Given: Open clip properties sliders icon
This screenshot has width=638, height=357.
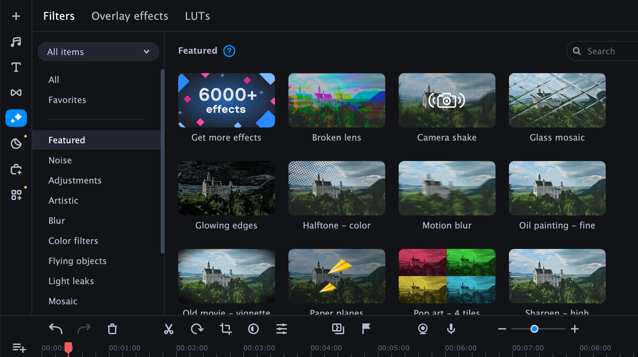Looking at the screenshot, I should [282, 329].
